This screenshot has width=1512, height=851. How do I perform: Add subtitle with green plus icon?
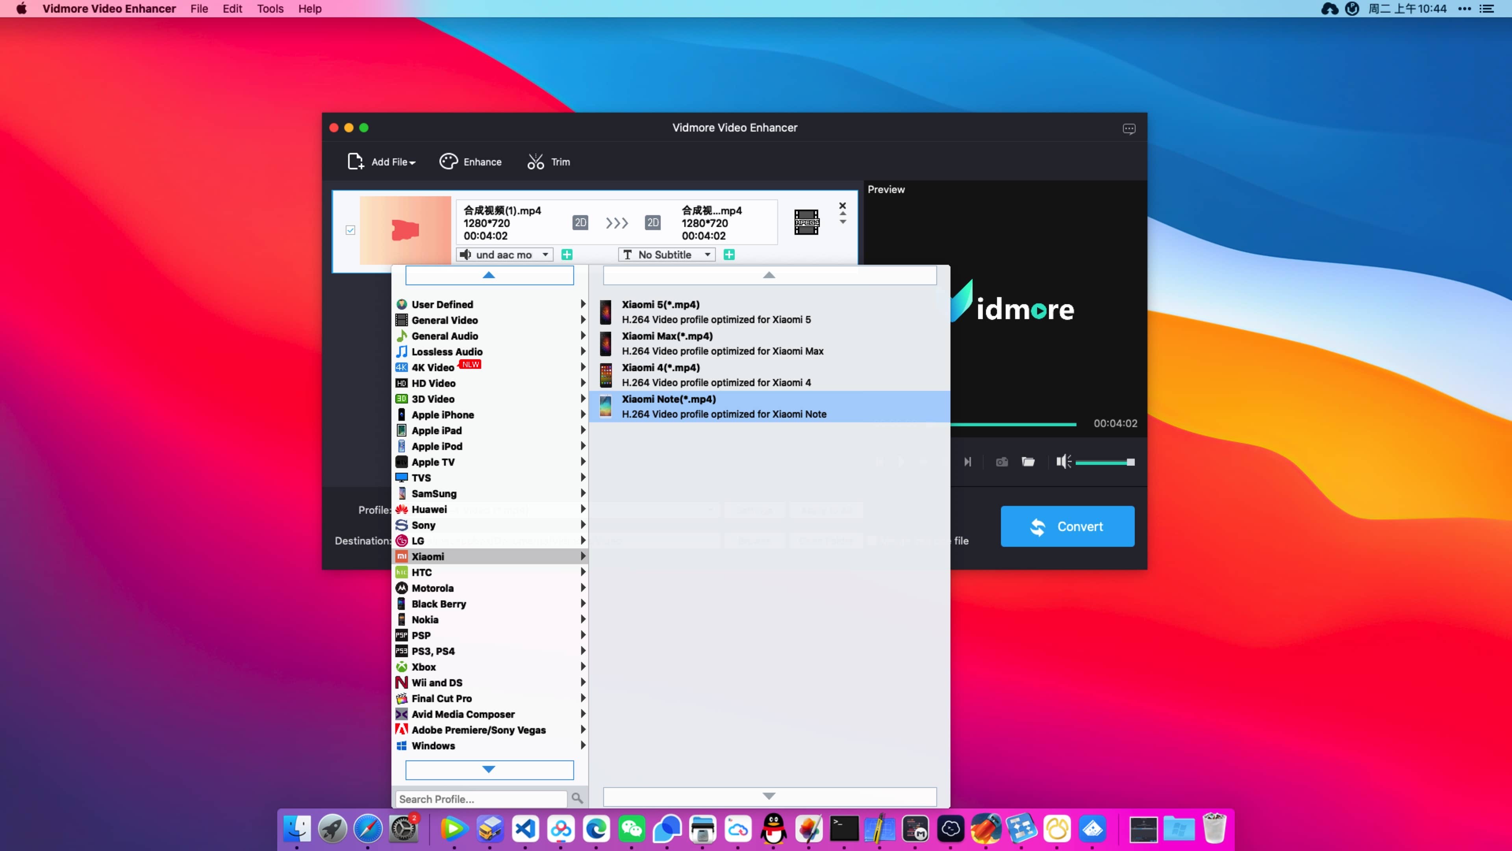(x=729, y=254)
